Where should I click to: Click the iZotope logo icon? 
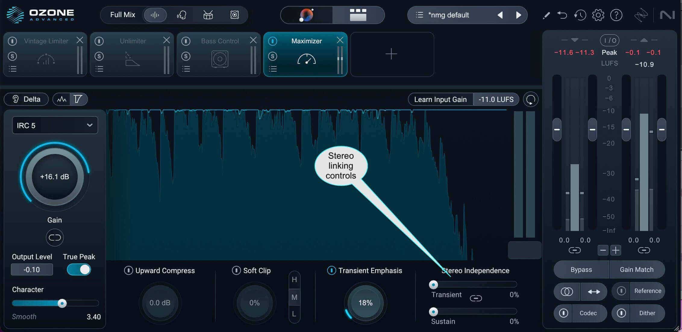click(641, 15)
